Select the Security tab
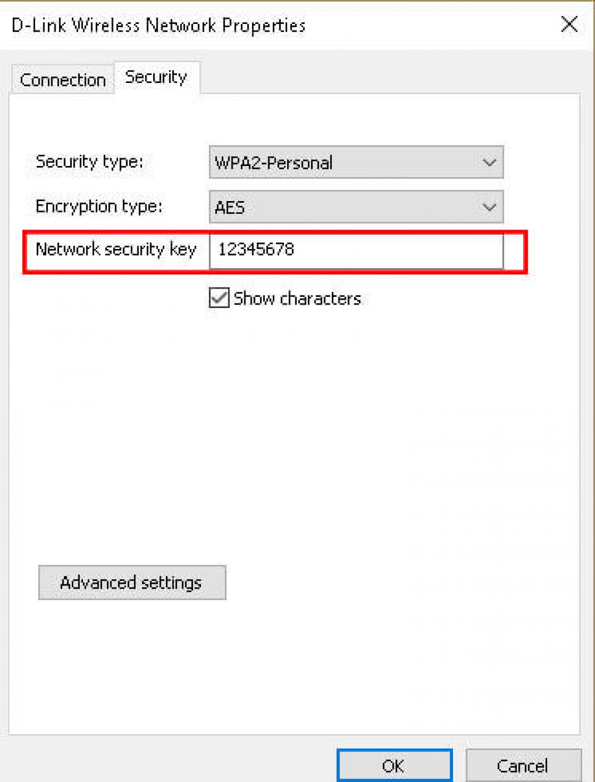The image size is (595, 782). click(156, 77)
